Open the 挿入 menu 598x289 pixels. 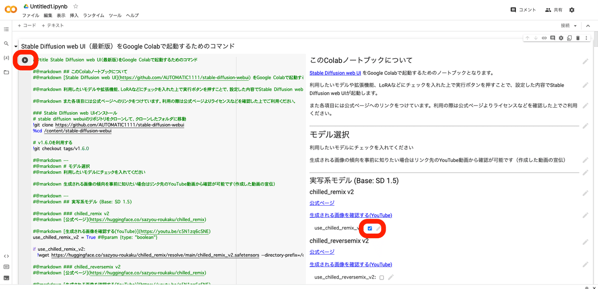[74, 15]
